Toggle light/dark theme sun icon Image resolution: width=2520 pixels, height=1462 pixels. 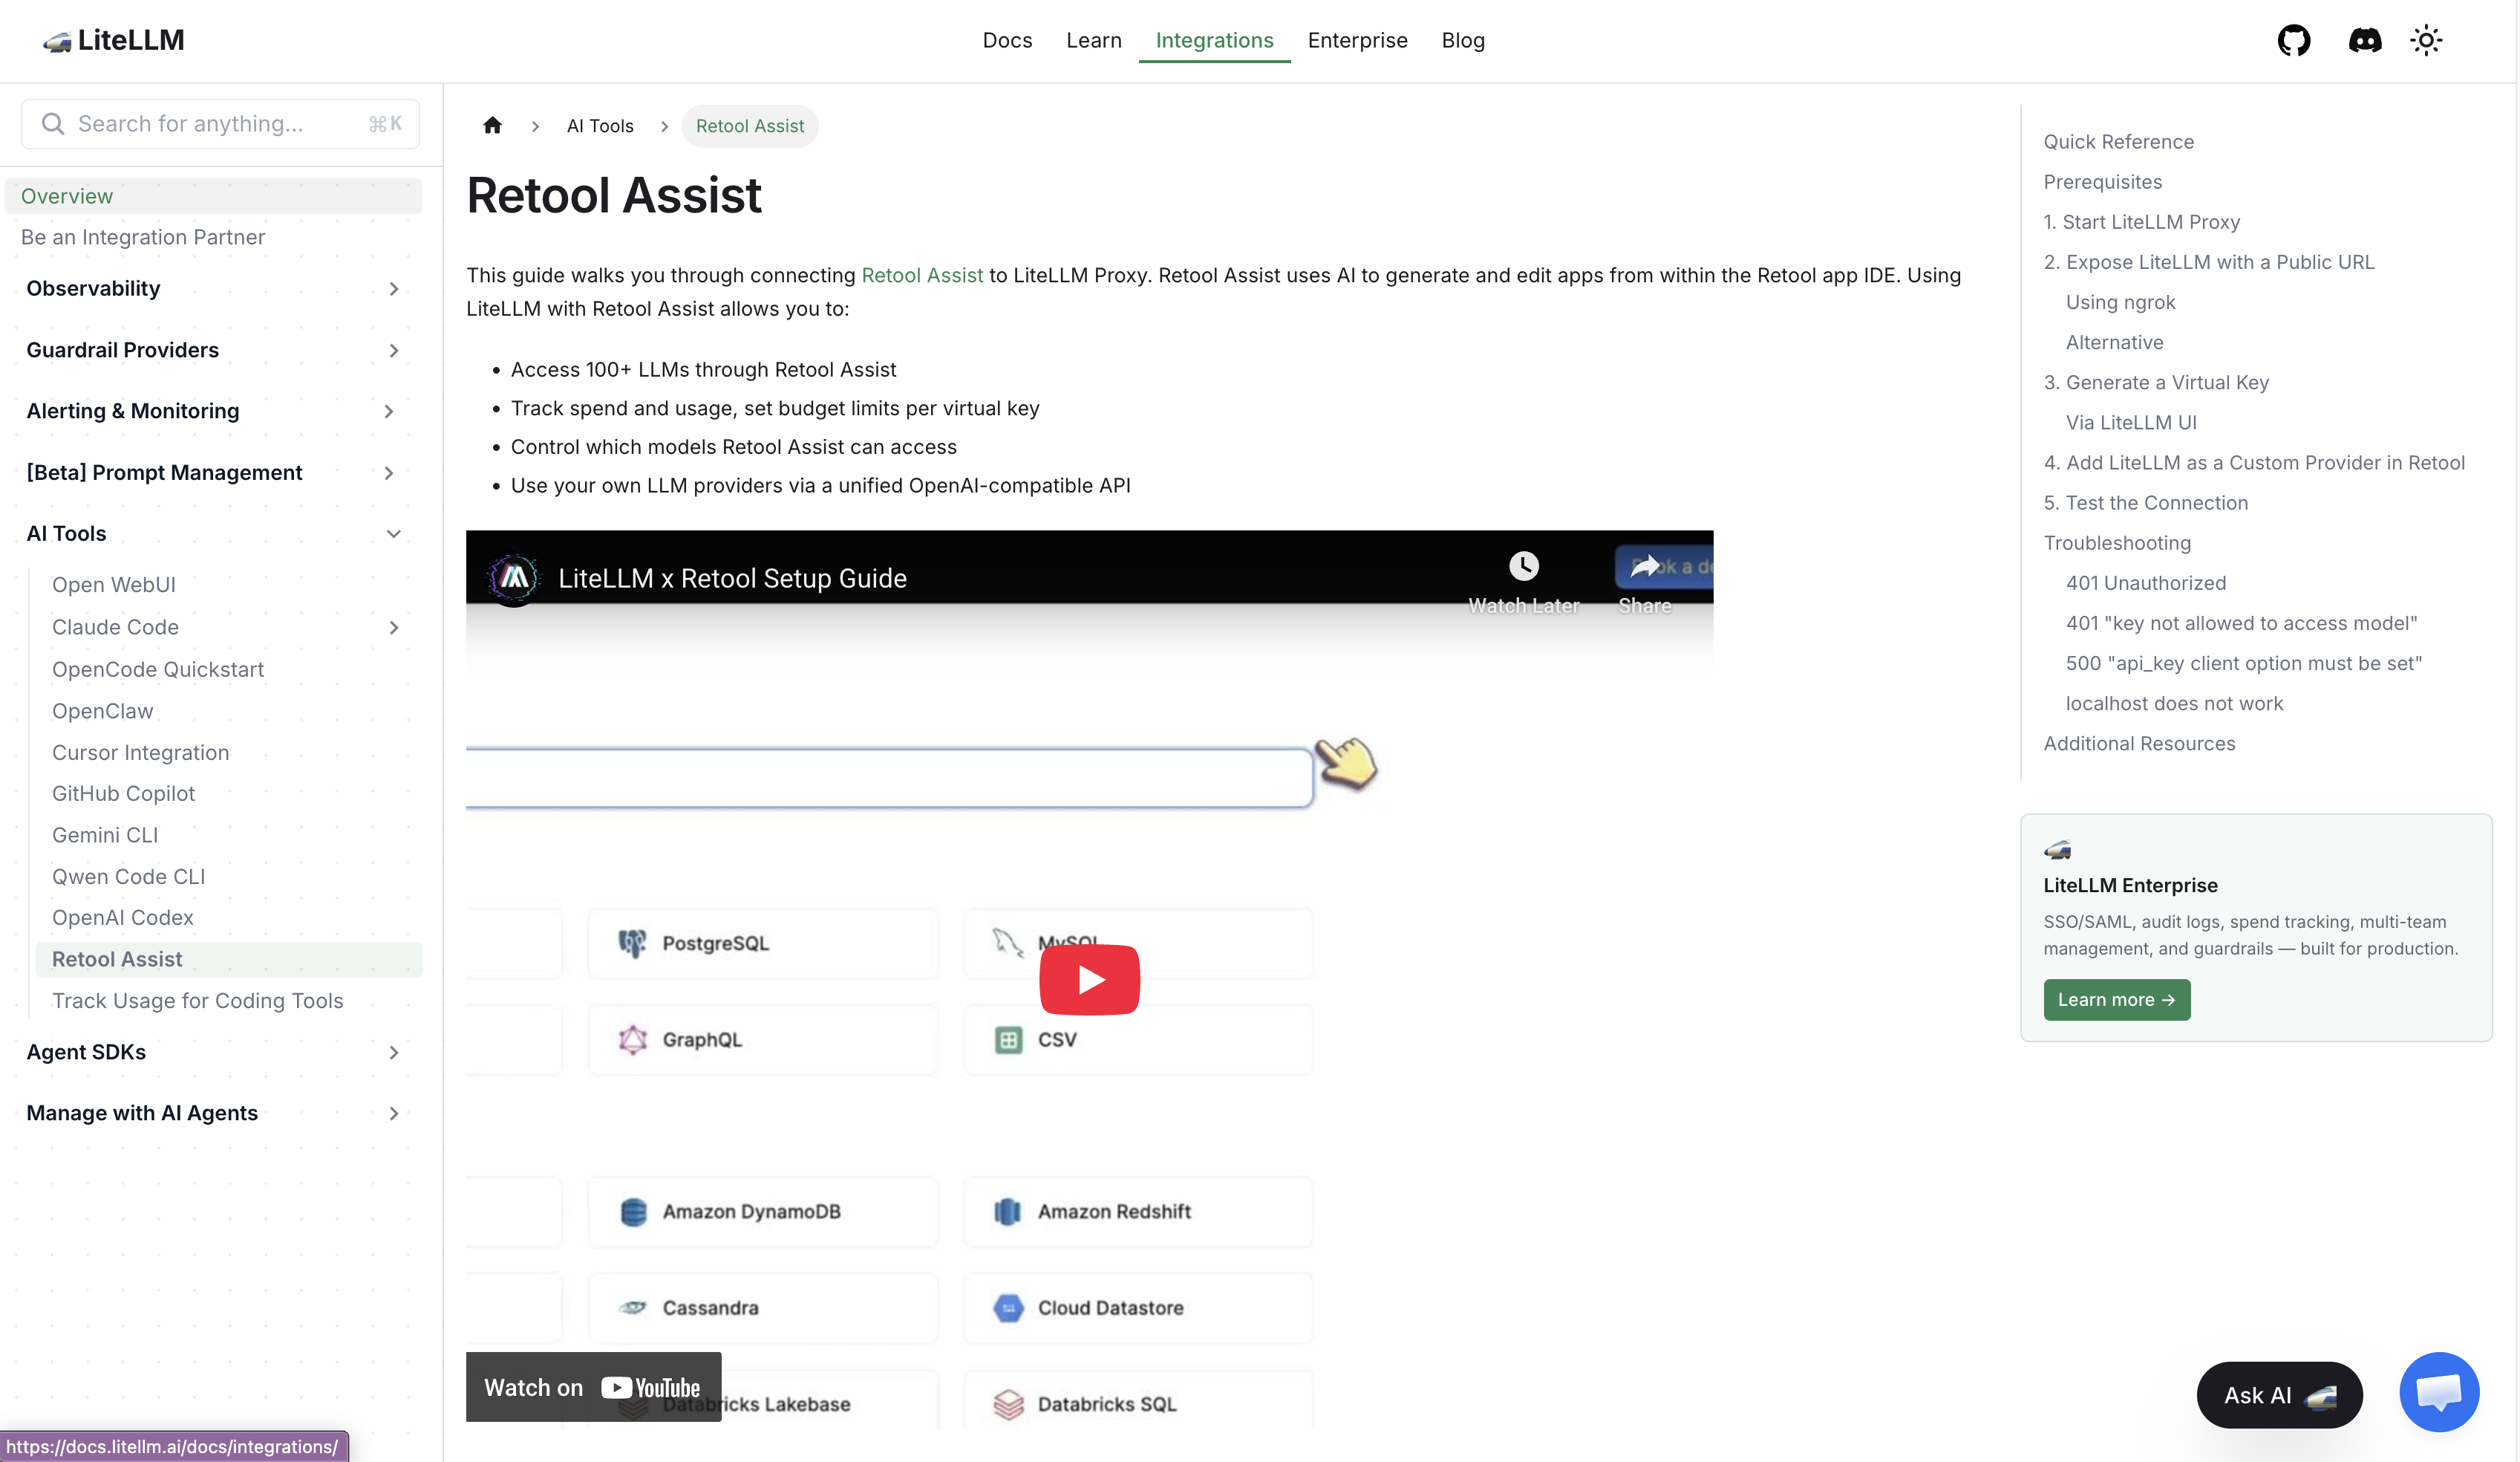point(2426,40)
